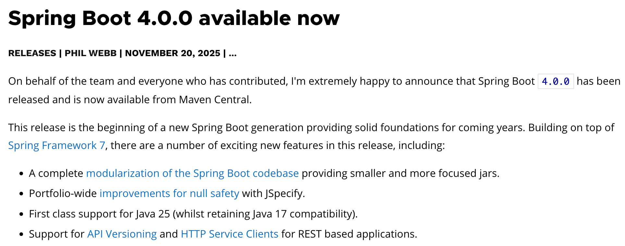The width and height of the screenshot is (625, 246).
Task: Click the 4.0.0 inline code badge
Action: (556, 81)
